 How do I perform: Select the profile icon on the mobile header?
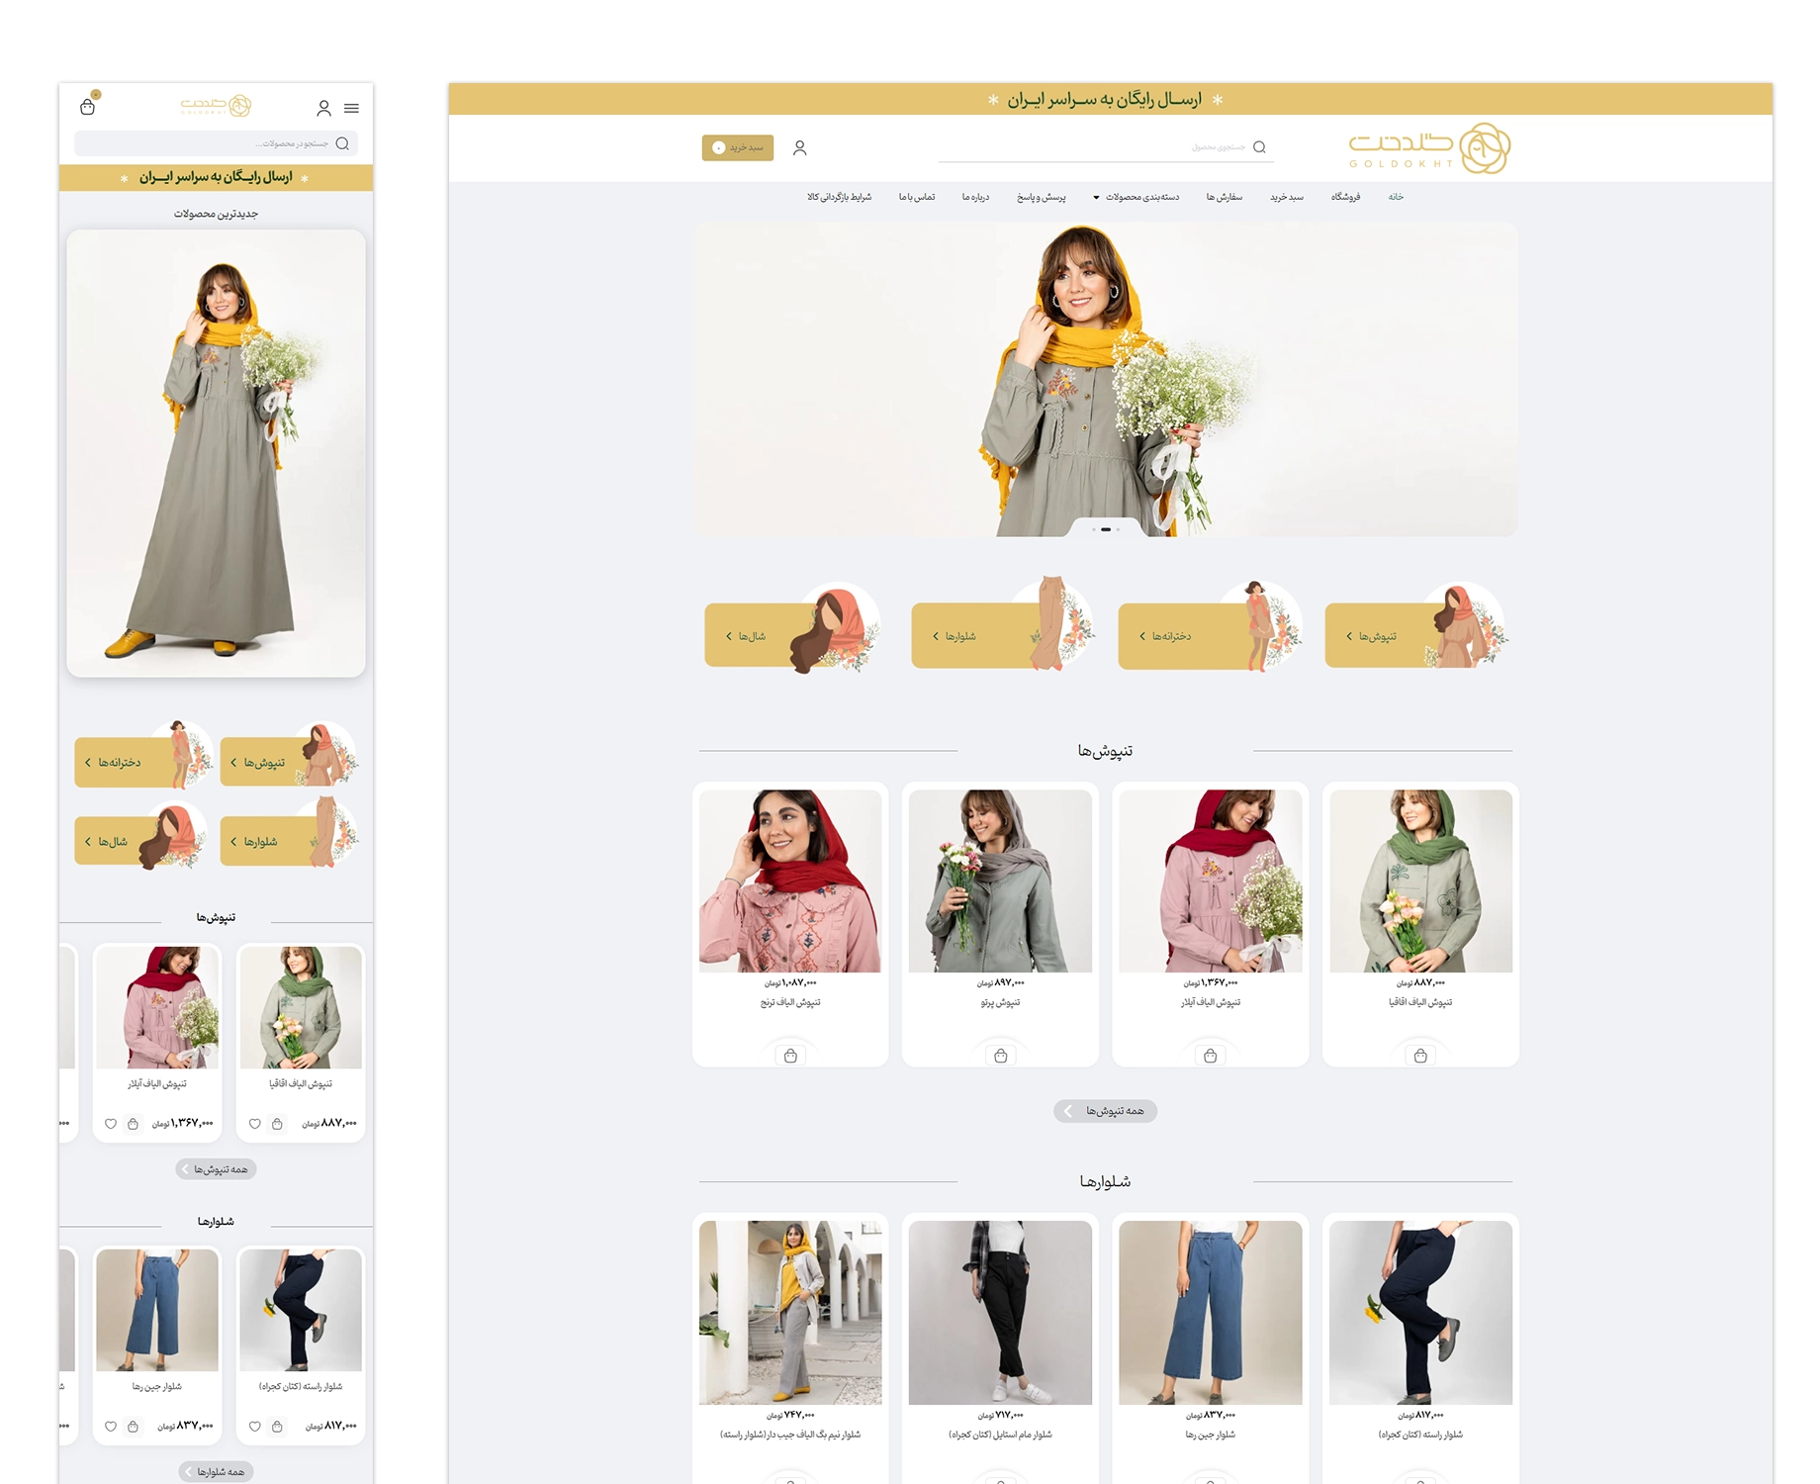(x=323, y=109)
